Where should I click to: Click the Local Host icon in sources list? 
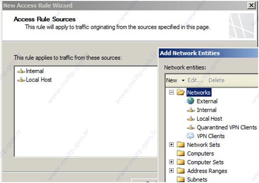pos(21,80)
